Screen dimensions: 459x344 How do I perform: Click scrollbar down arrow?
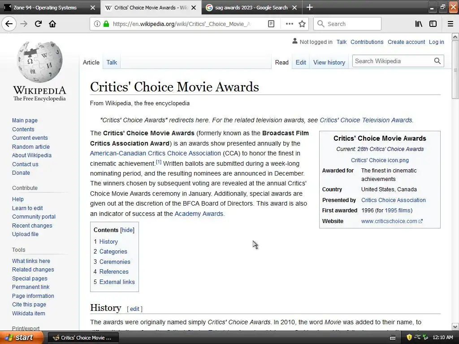tap(455, 327)
